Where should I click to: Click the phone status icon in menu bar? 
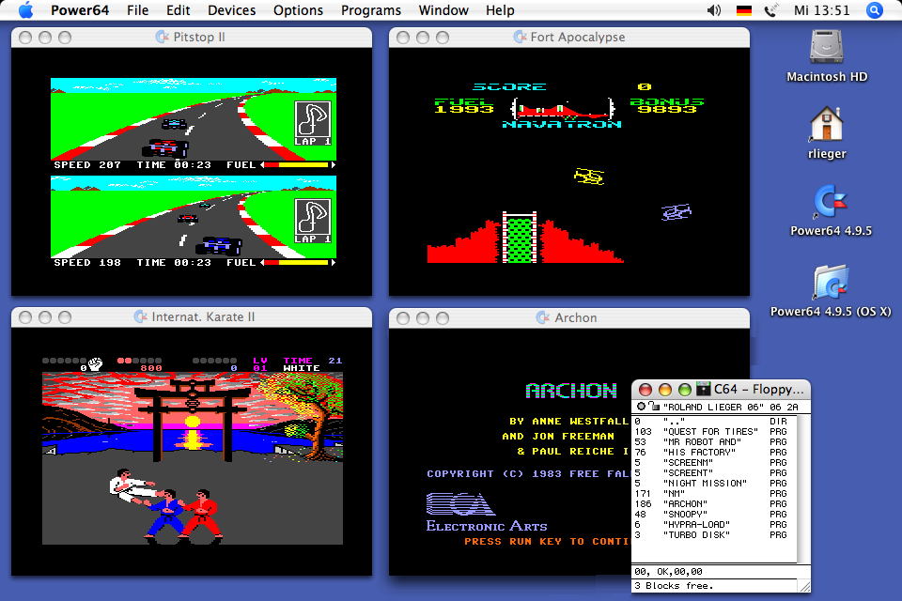770,10
